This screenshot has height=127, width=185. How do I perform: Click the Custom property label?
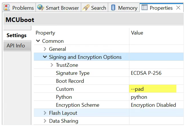(x=65, y=89)
